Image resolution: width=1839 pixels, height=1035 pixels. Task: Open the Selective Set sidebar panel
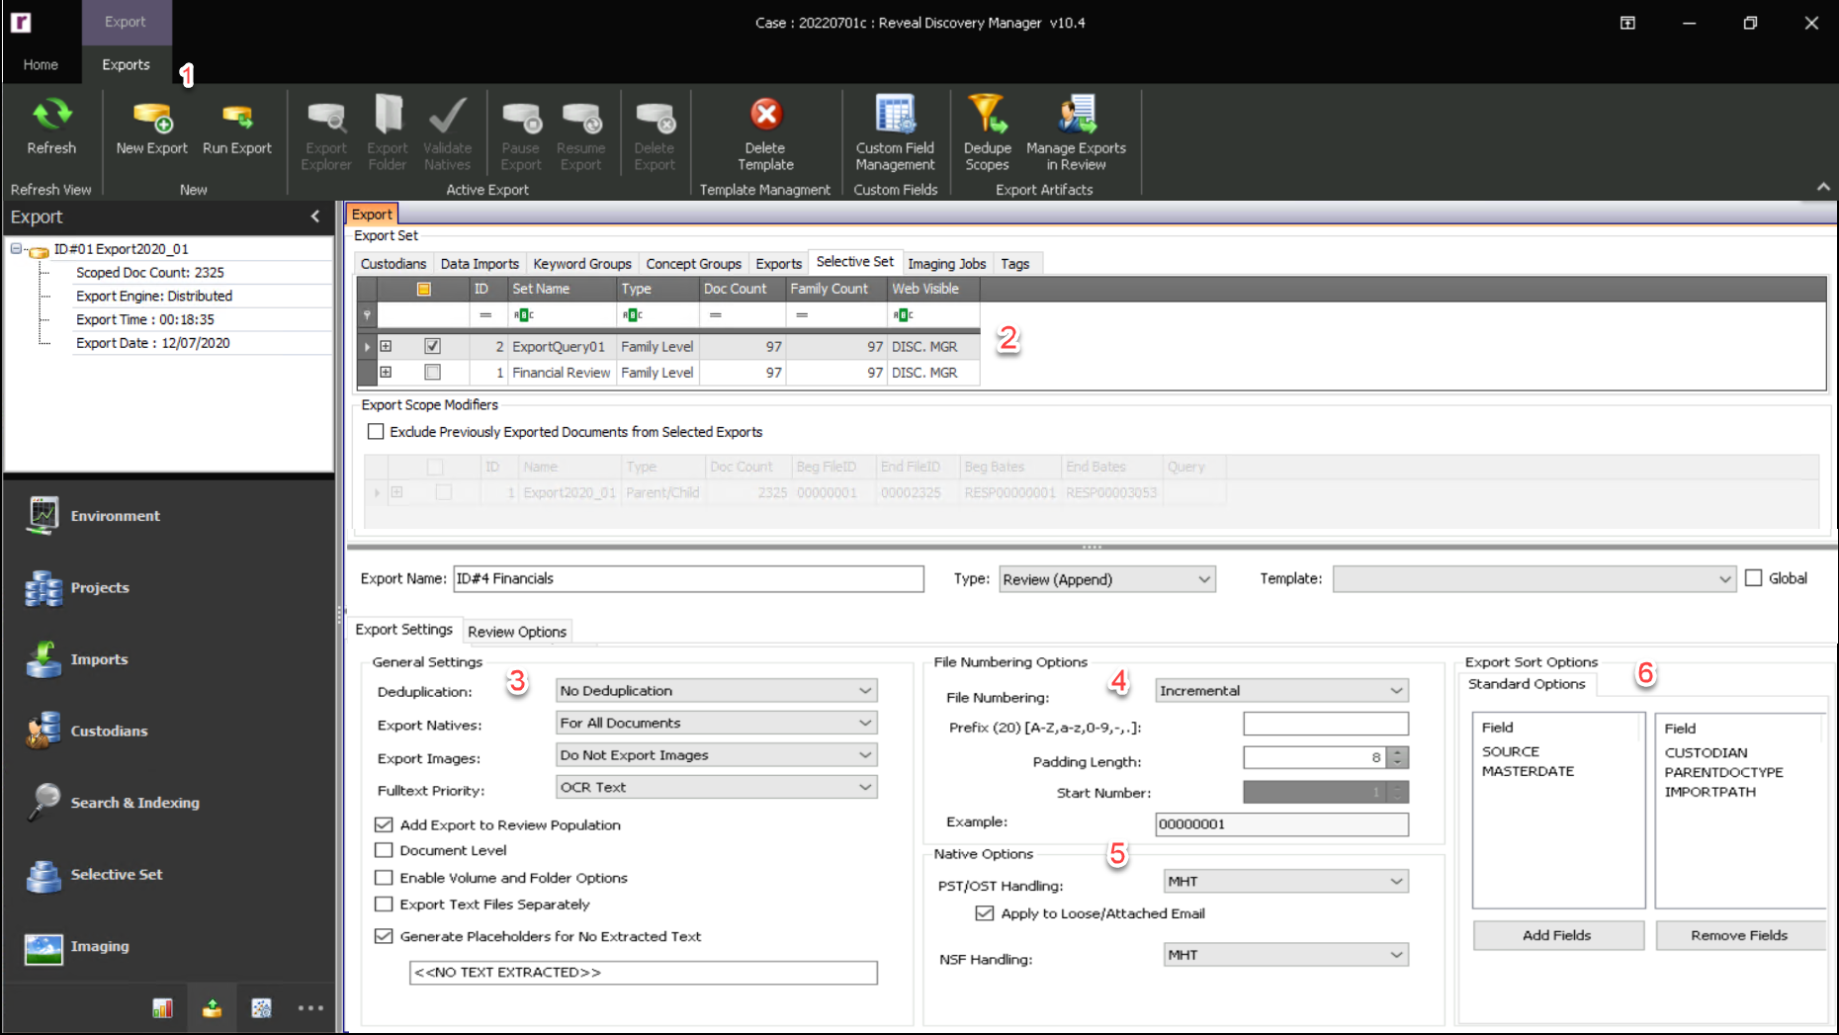pyautogui.click(x=116, y=874)
